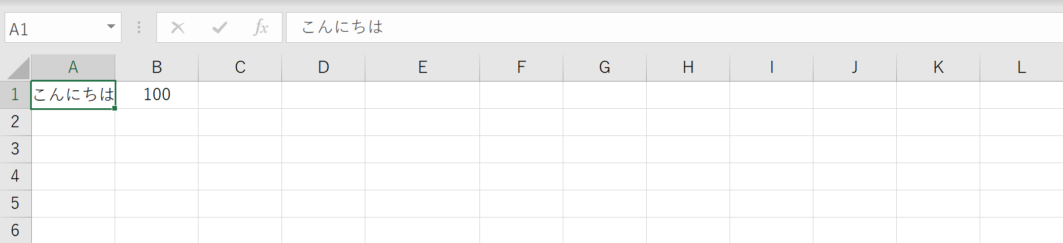Select row 4 header
This screenshot has width=1063, height=243.
pyautogui.click(x=16, y=176)
